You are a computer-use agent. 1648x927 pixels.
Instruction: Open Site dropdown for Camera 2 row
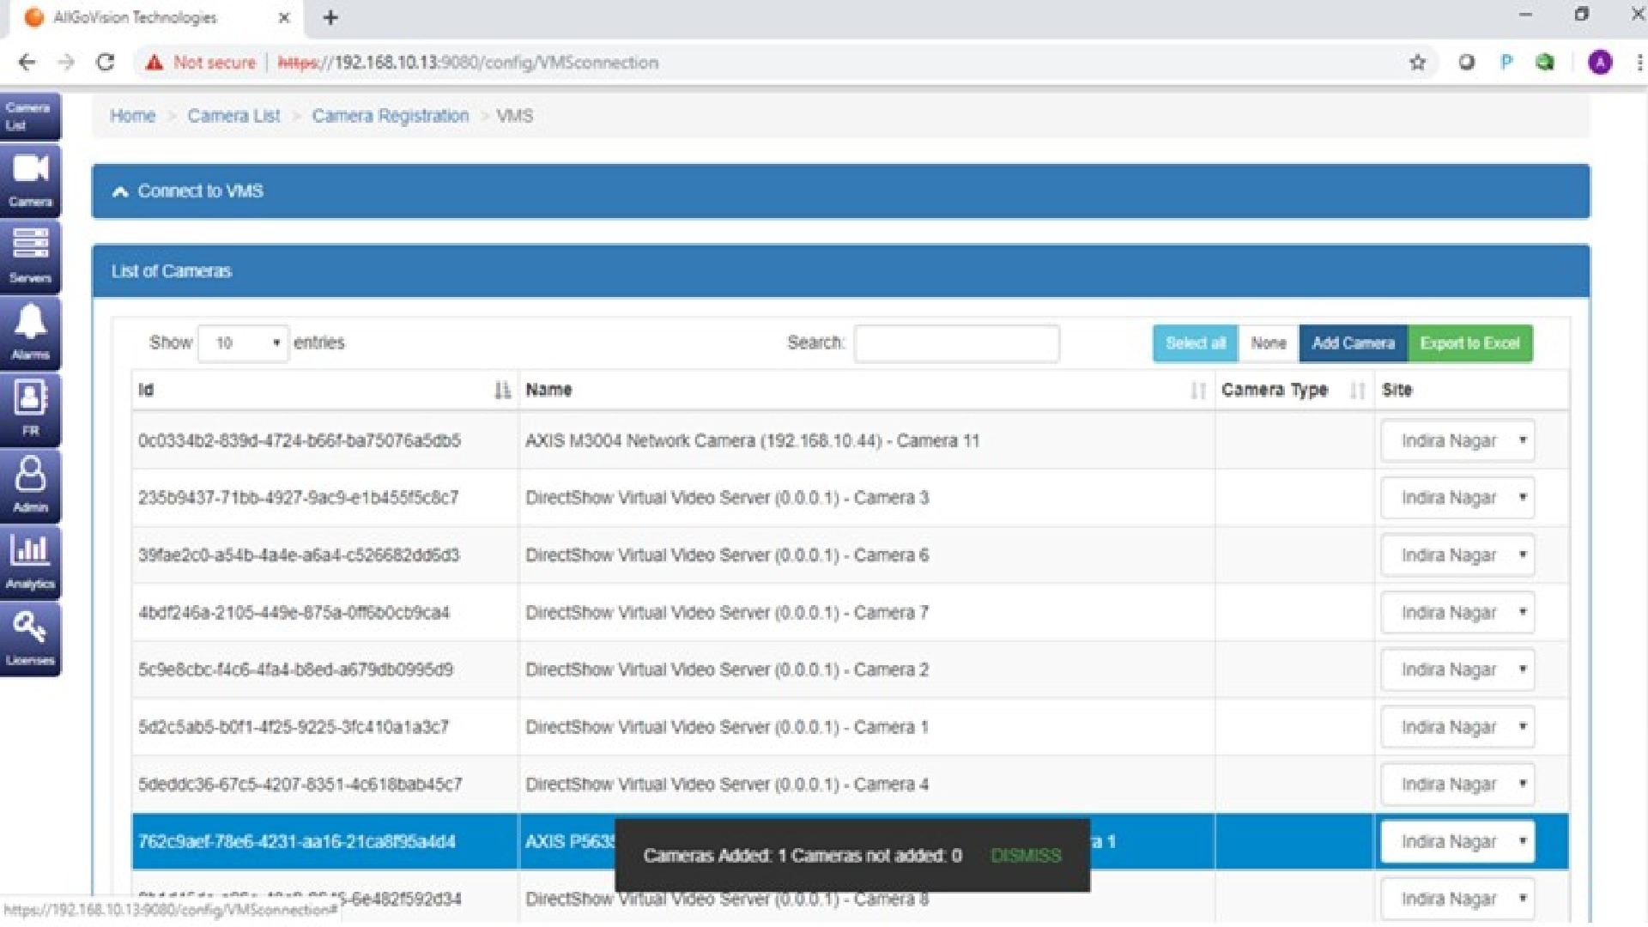[x=1457, y=669]
